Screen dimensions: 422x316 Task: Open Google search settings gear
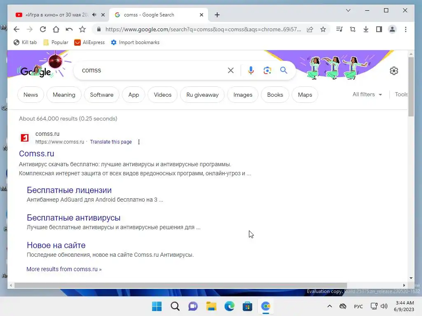coord(394,71)
